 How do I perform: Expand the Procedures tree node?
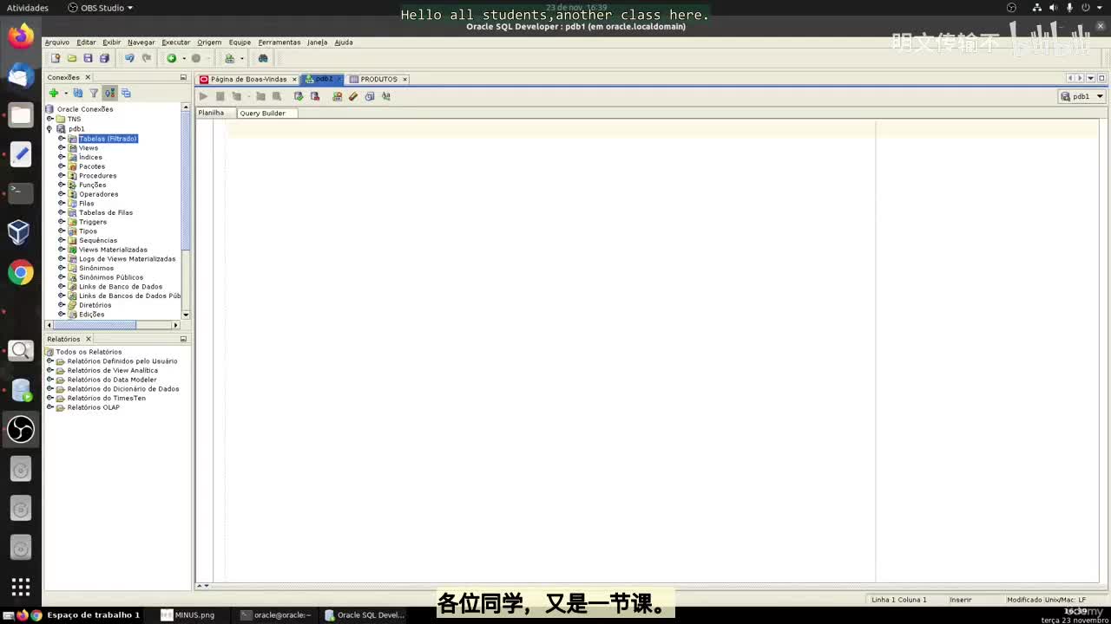pyautogui.click(x=61, y=175)
